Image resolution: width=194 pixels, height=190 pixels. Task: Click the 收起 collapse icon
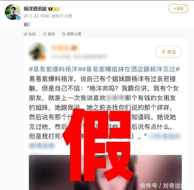(25, 34)
